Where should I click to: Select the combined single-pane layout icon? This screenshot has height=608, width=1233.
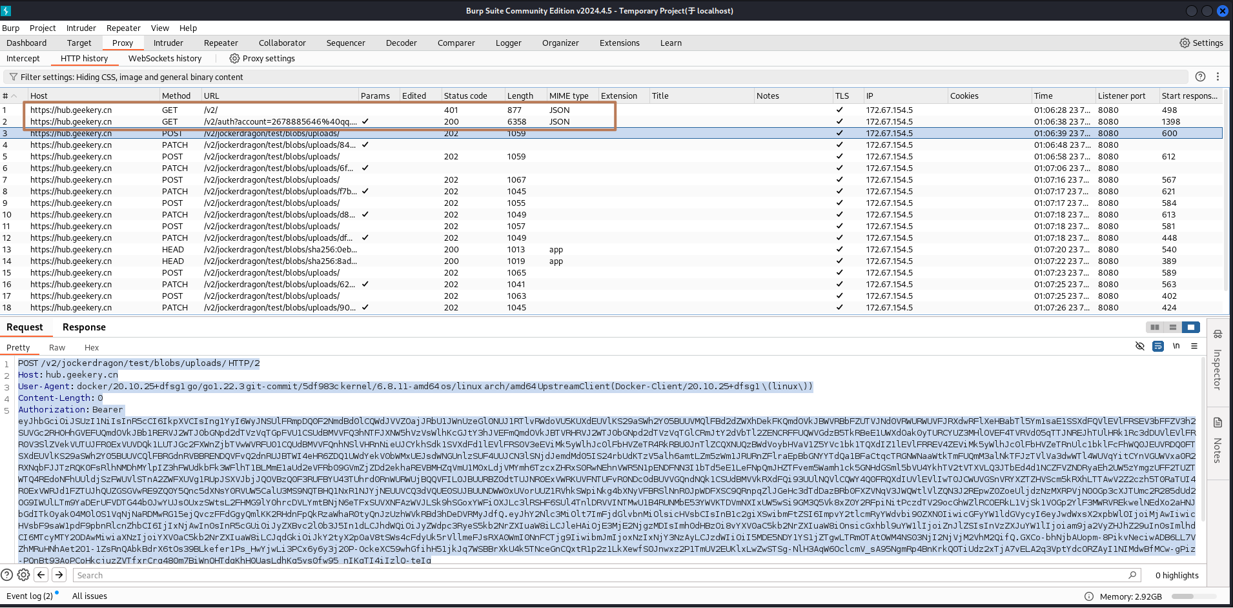tap(1191, 327)
